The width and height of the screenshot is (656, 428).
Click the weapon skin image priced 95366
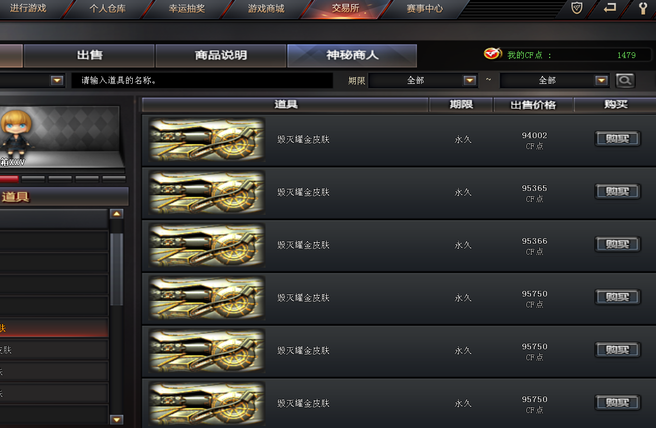[x=207, y=245]
